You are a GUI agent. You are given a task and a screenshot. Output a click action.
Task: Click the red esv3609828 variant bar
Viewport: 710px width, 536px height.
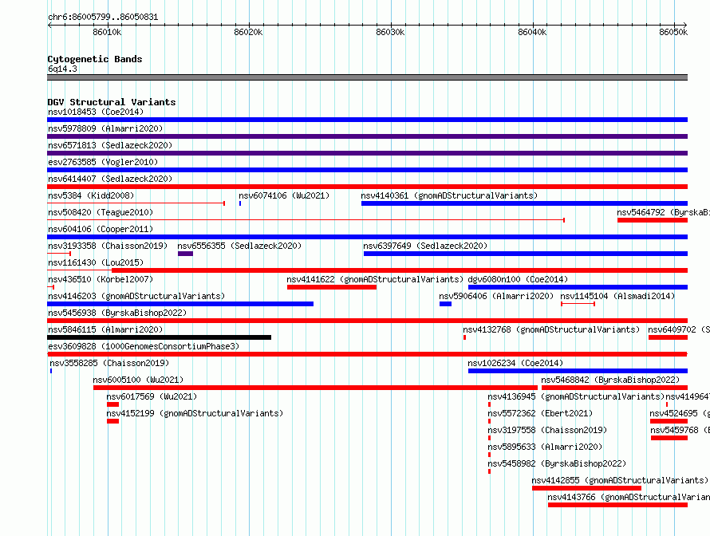point(367,354)
